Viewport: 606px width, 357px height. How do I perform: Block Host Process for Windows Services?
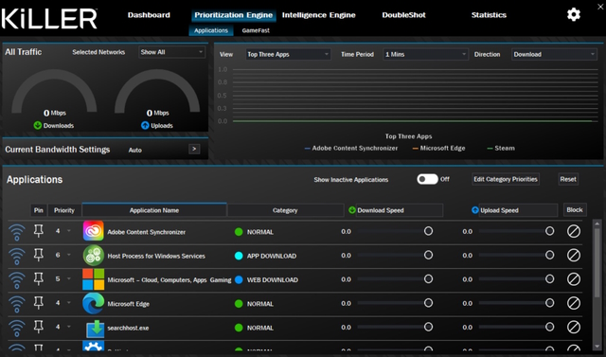574,256
